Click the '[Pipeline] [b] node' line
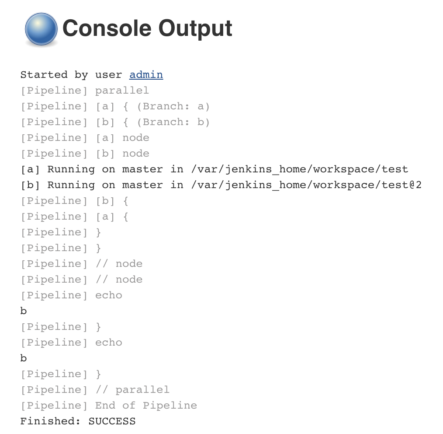Image resolution: width=443 pixels, height=434 pixels. (85, 154)
